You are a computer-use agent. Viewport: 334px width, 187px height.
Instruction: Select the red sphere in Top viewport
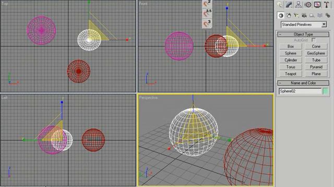pos(79,71)
